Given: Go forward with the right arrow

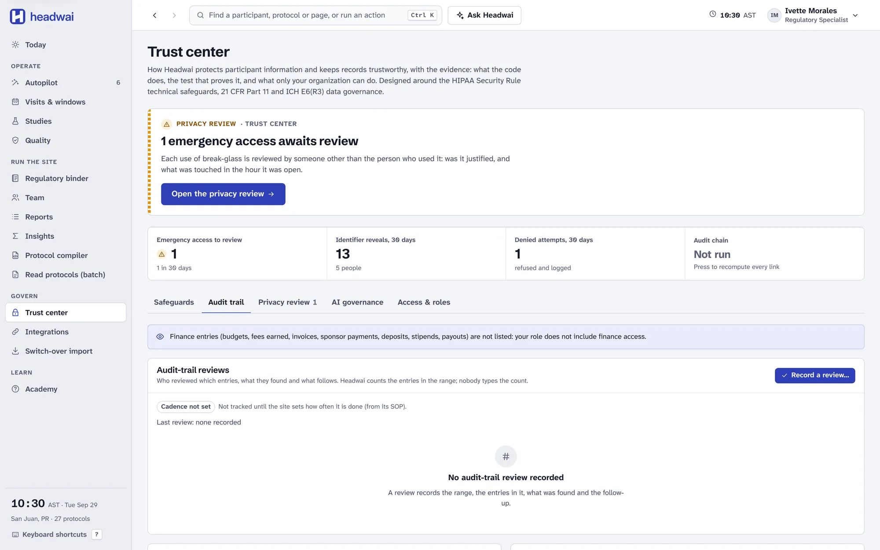Looking at the screenshot, I should coord(174,15).
